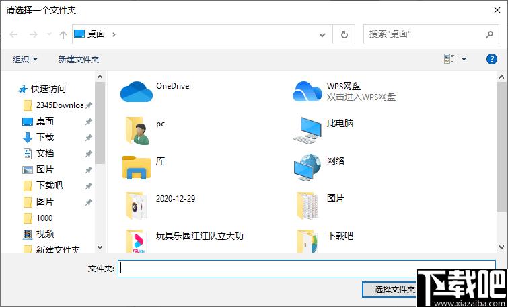Open address bar history dropdown
Screen dimensions: 508x307
pyautogui.click(x=322, y=34)
